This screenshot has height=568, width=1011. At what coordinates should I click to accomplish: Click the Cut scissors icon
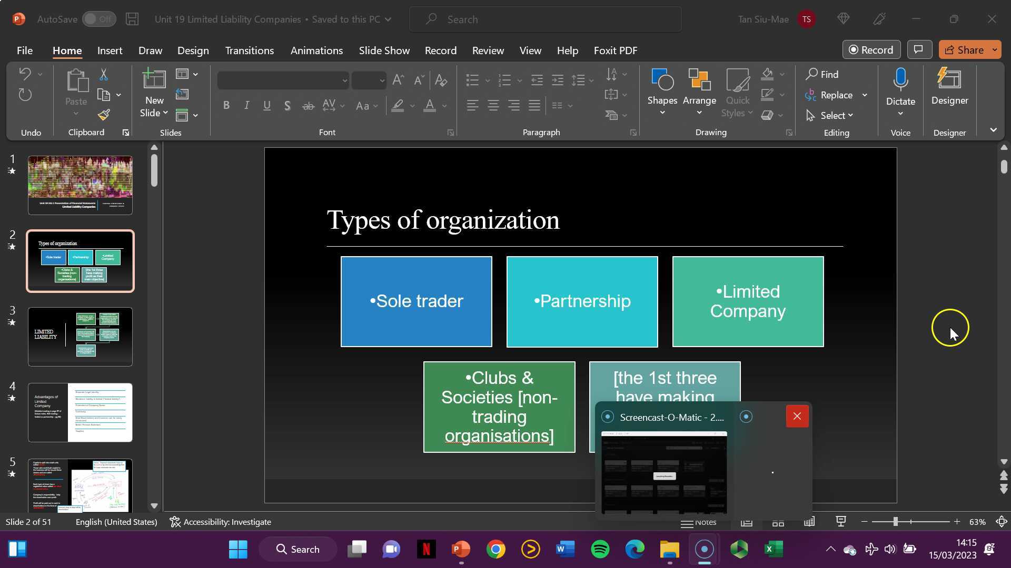[104, 74]
